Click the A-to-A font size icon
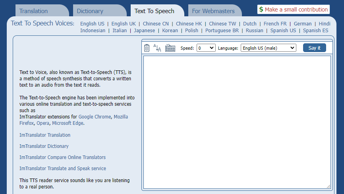344x194 pixels. tap(157, 48)
